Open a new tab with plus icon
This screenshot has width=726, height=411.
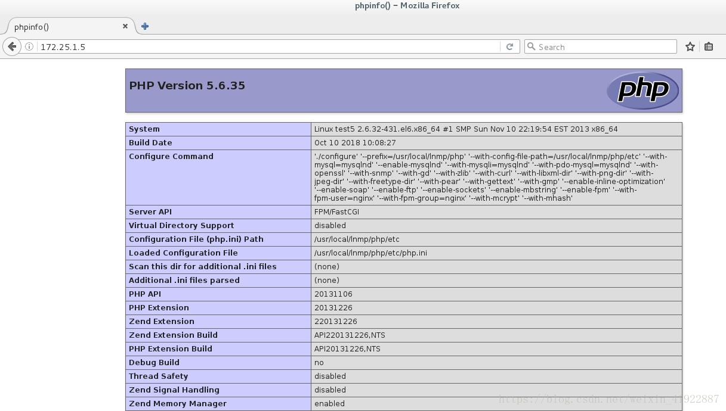[145, 26]
